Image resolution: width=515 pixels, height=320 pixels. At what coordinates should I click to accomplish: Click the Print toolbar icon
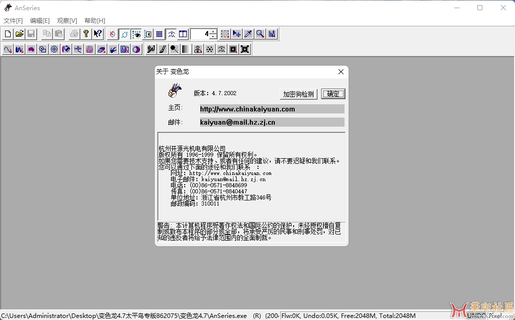click(74, 34)
